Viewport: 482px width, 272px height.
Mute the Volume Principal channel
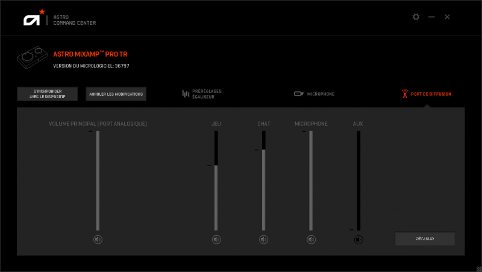(98, 240)
